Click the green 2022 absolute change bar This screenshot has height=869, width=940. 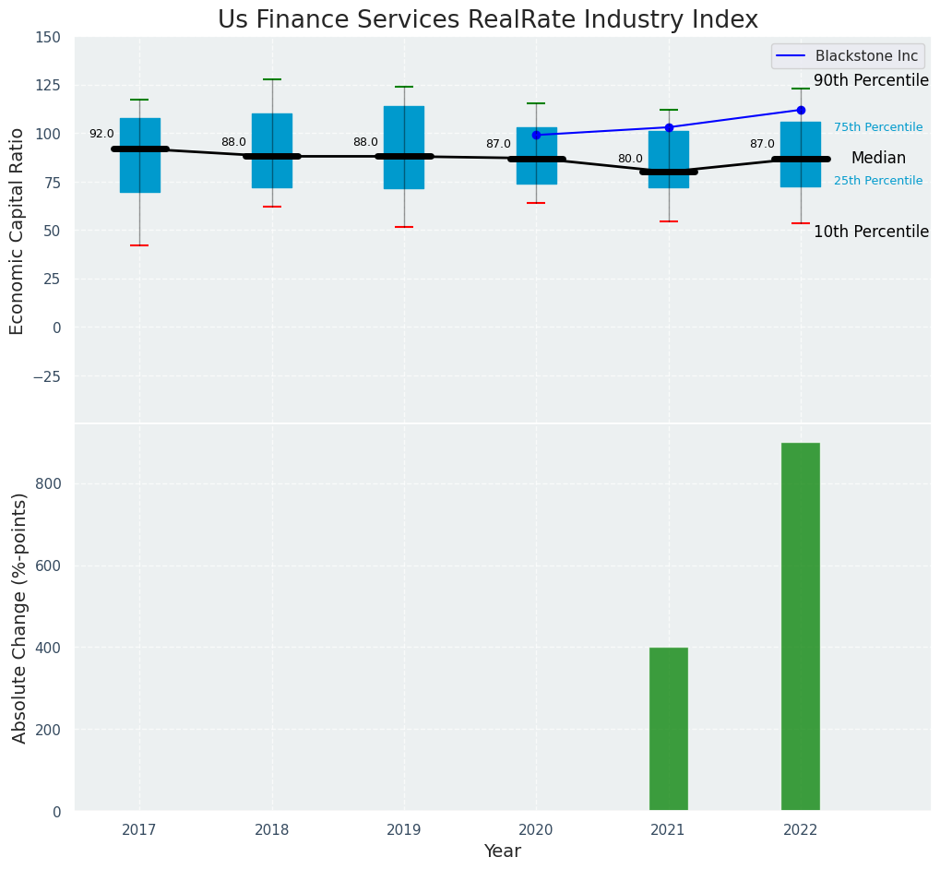(801, 627)
